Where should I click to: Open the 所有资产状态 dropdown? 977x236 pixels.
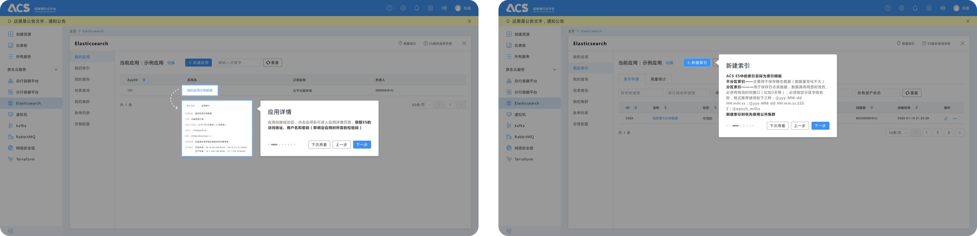point(877,93)
